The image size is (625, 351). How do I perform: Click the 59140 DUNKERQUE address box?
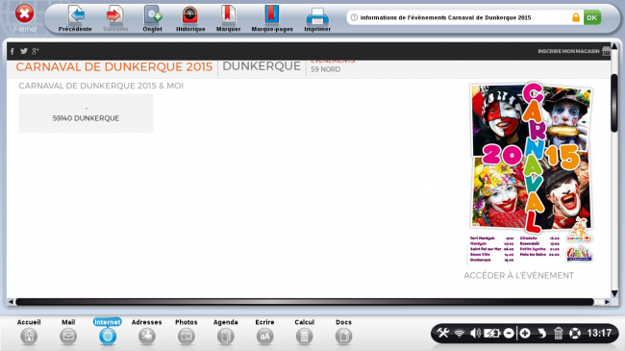pos(87,113)
